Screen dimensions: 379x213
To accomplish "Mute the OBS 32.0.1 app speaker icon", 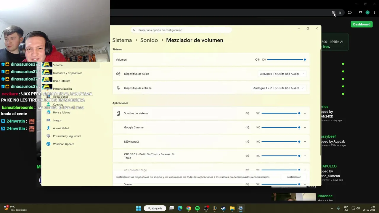I will [x=247, y=156].
